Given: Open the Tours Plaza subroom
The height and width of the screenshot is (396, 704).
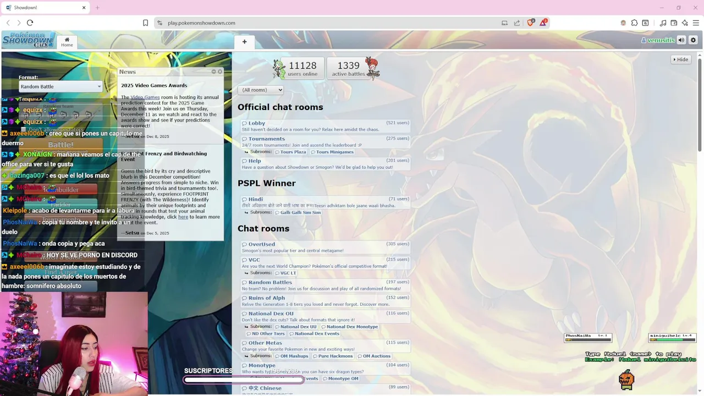Looking at the screenshot, I should pyautogui.click(x=290, y=152).
